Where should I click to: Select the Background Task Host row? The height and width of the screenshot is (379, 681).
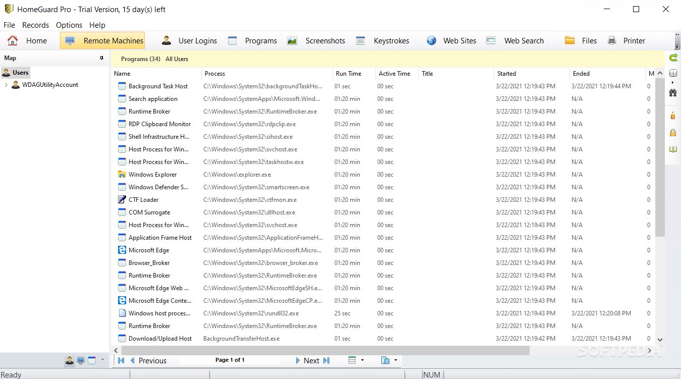(383, 86)
